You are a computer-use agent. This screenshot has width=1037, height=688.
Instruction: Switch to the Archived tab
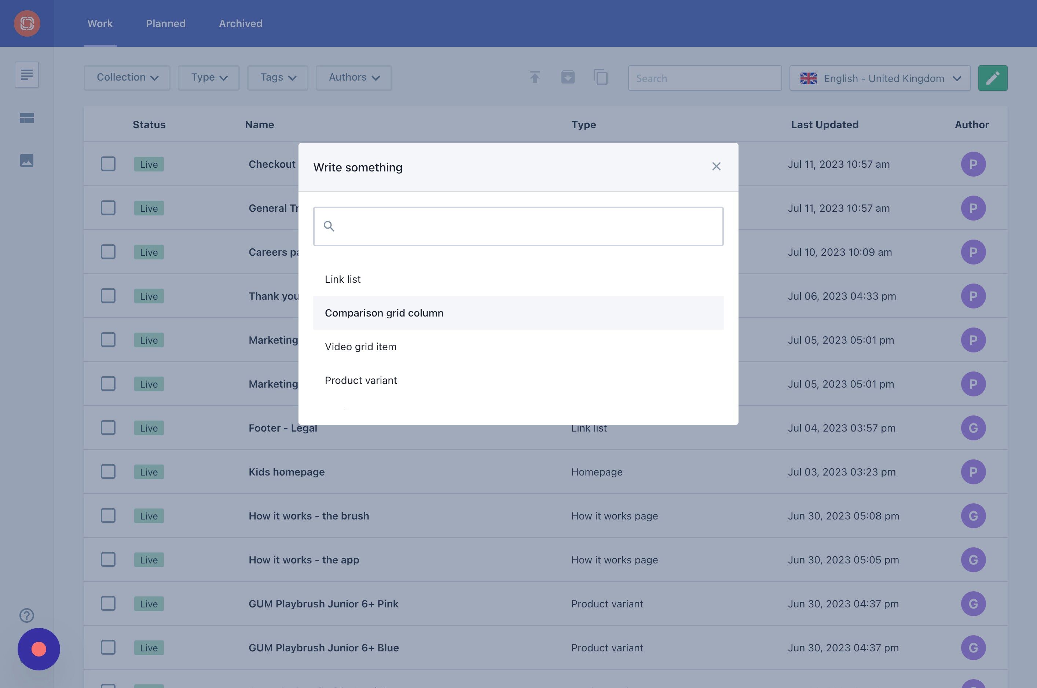pos(240,24)
